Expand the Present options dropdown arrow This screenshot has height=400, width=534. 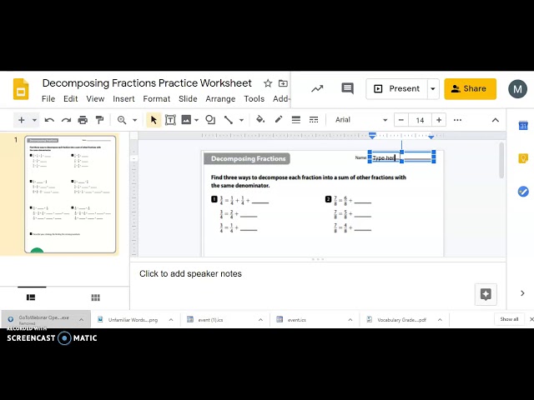[x=433, y=89]
